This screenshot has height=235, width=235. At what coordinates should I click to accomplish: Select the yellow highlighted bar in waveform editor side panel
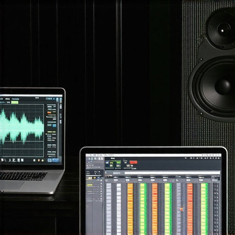click(x=51, y=132)
